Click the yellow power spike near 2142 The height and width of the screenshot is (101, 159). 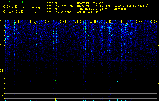pyautogui.click(x=31, y=99)
